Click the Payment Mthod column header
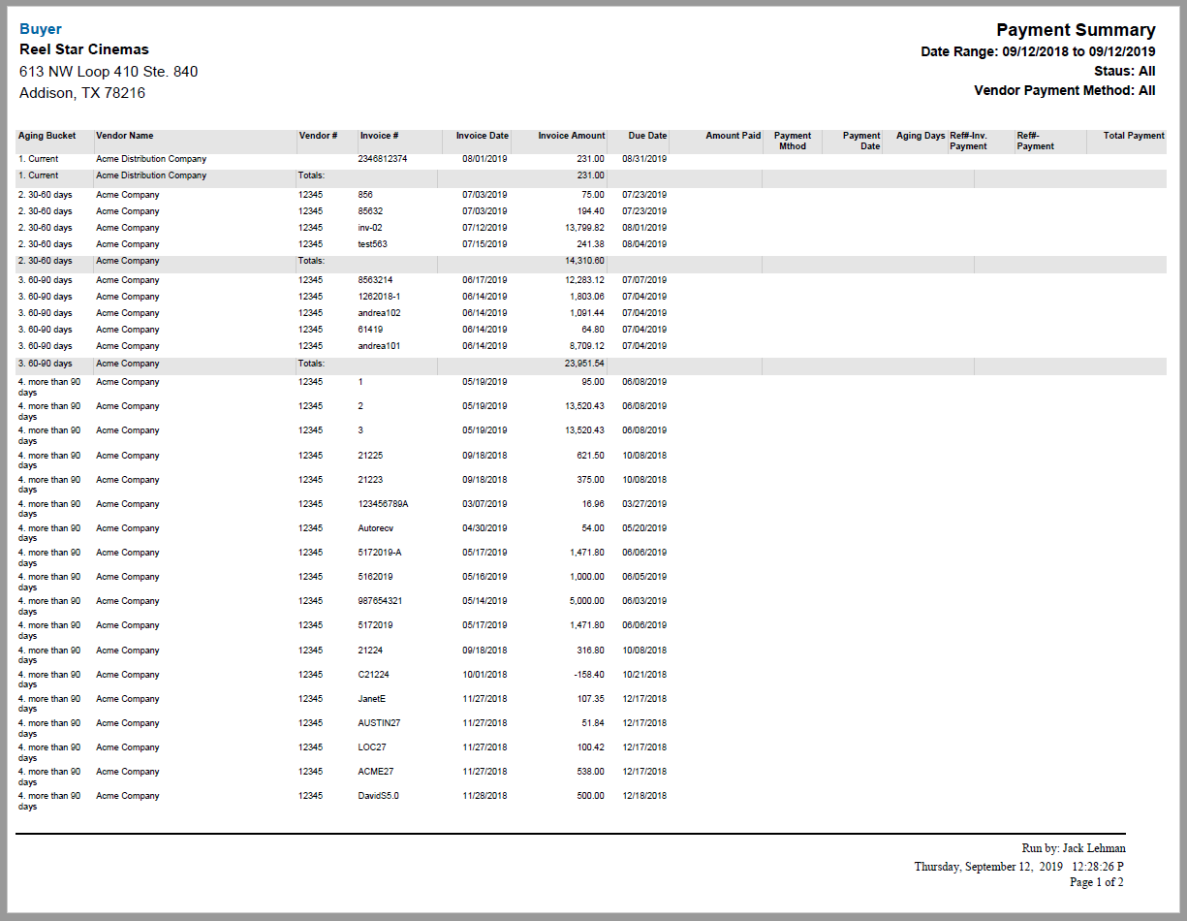1187x921 pixels. tap(795, 142)
